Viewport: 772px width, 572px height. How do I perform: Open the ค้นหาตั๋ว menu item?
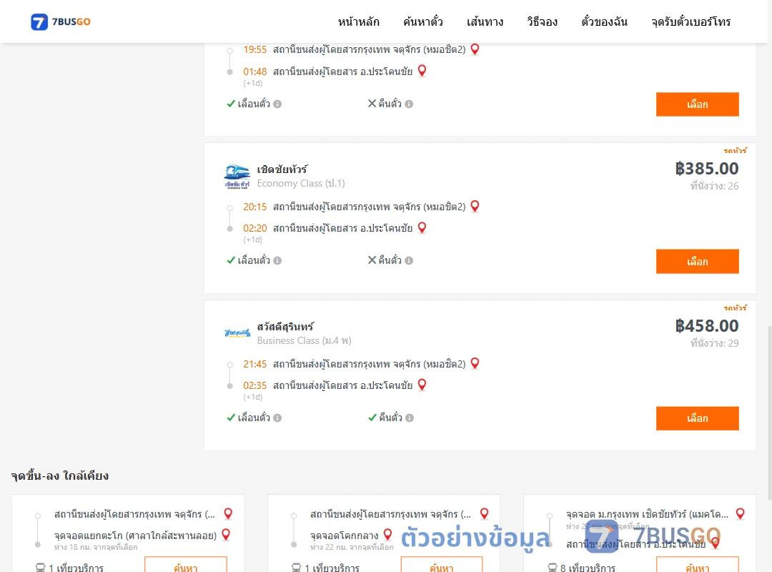click(423, 21)
